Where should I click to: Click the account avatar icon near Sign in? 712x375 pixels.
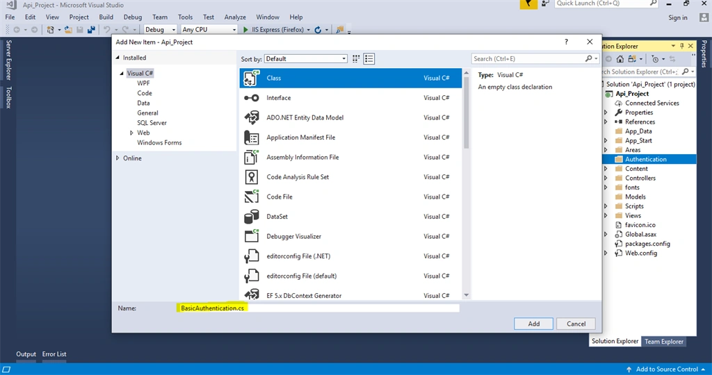pyautogui.click(x=704, y=17)
